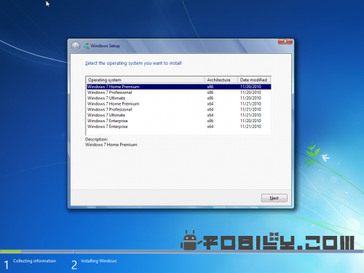Screen dimensions: 364x273
Task: Click the Collecting information step label
Action: [x=34, y=261]
